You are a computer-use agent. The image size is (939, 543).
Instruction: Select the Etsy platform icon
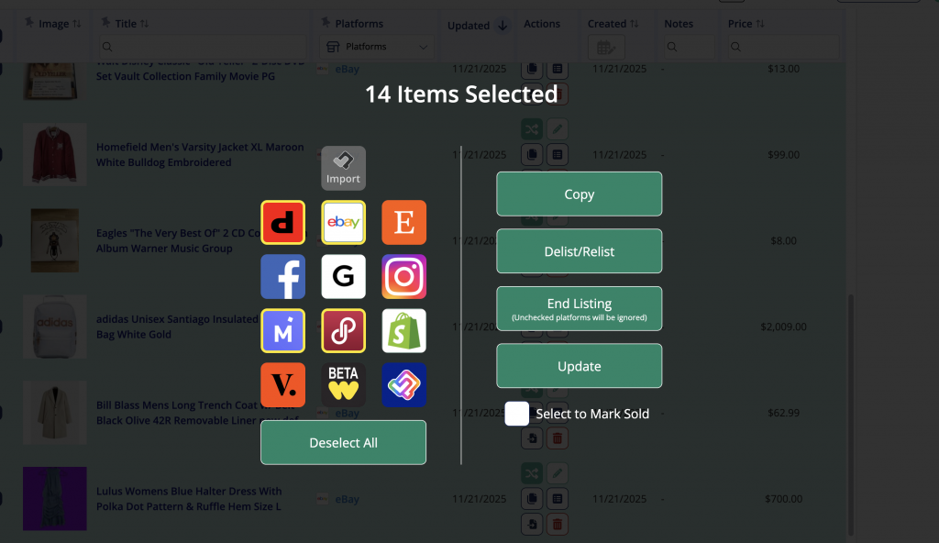[x=403, y=222]
